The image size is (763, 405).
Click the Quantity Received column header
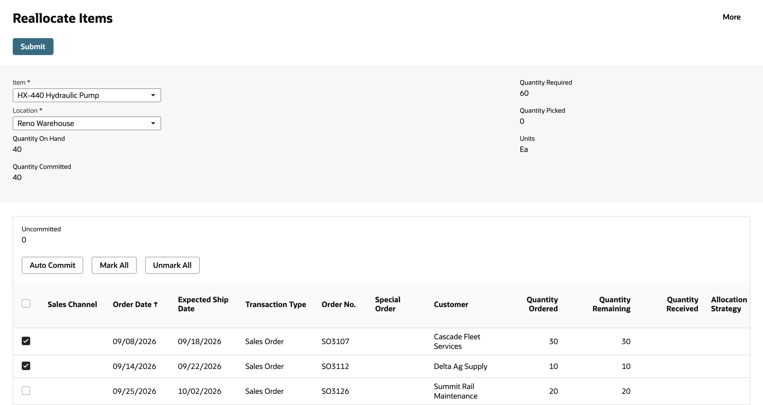682,304
